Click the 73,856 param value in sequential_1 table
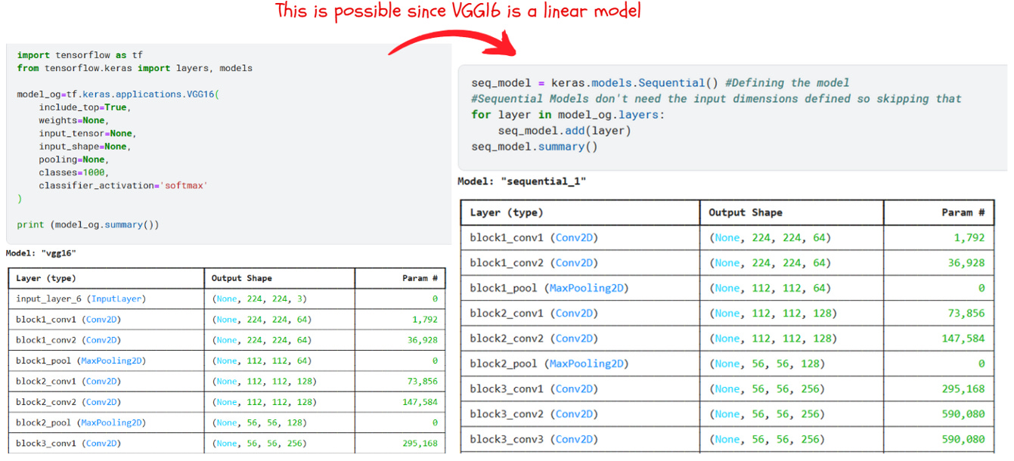The height and width of the screenshot is (461, 1014). (x=965, y=314)
